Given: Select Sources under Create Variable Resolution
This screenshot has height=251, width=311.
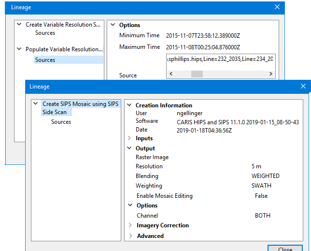Looking at the screenshot, I should [45, 33].
